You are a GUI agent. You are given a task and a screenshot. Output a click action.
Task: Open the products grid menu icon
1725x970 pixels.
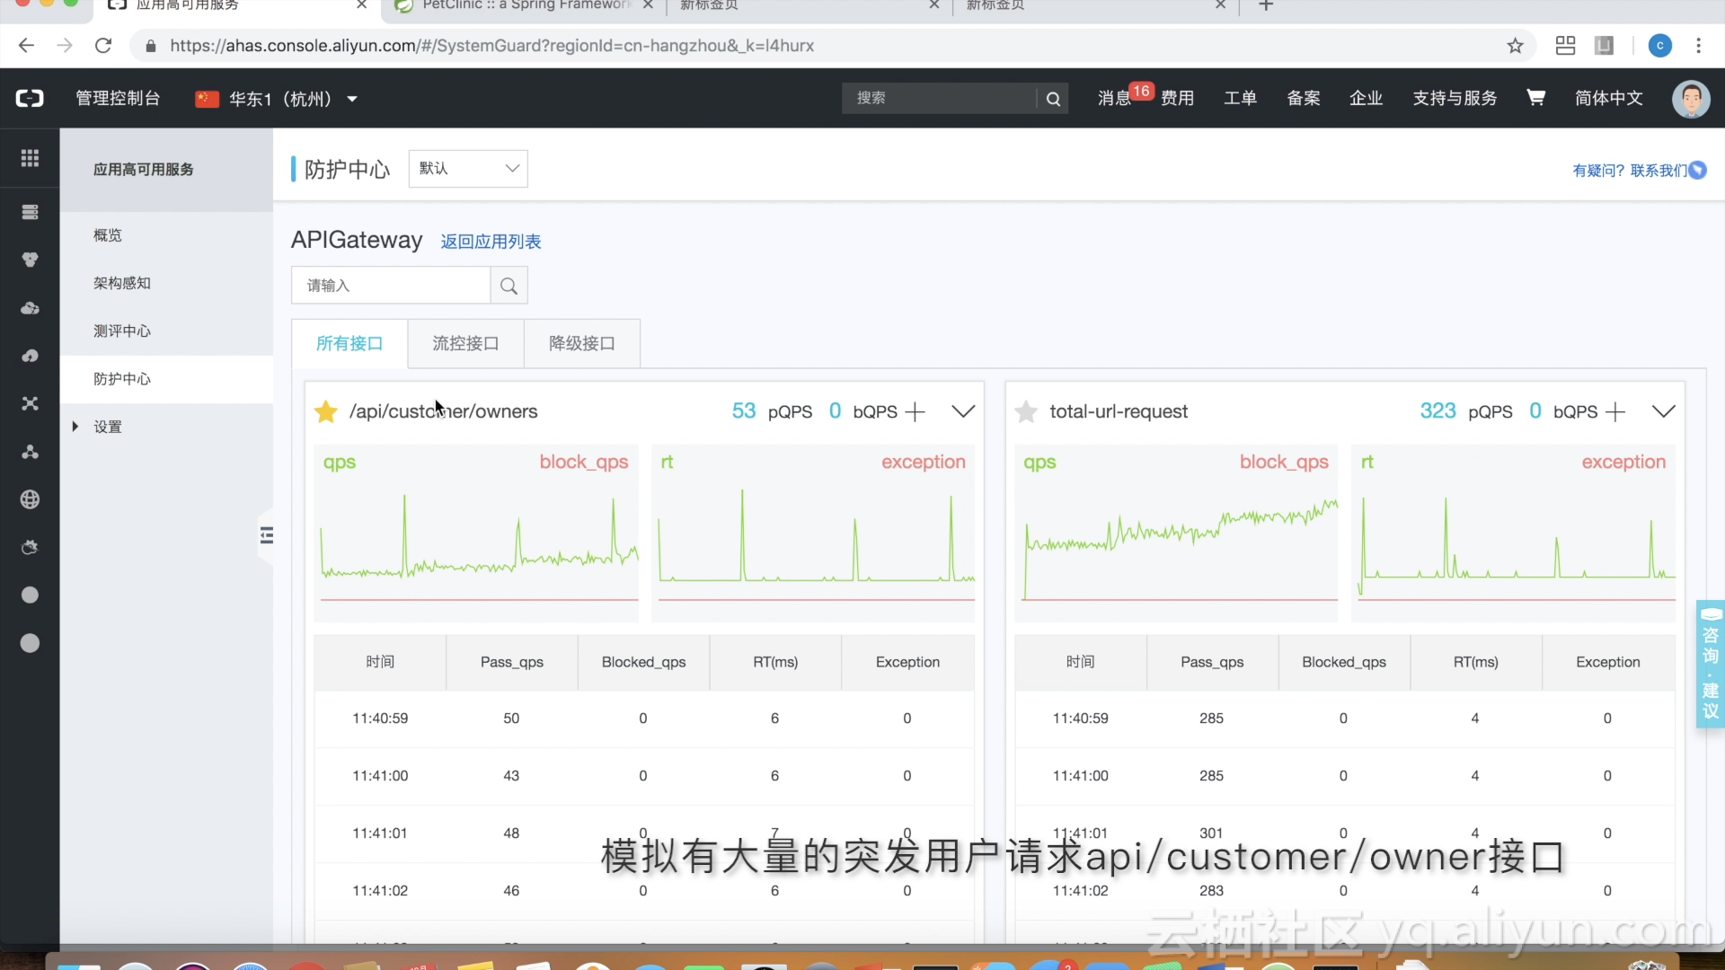point(30,158)
